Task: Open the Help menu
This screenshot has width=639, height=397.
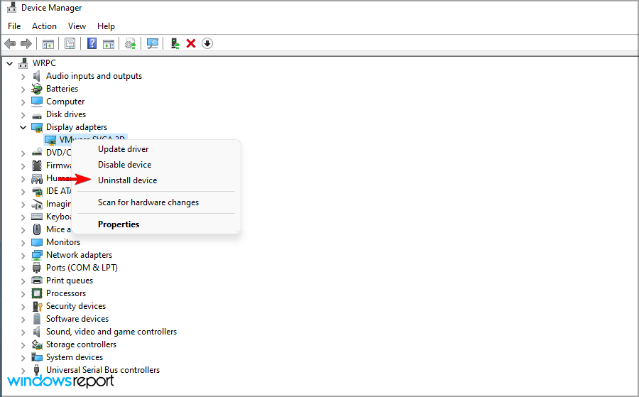Action: point(106,26)
